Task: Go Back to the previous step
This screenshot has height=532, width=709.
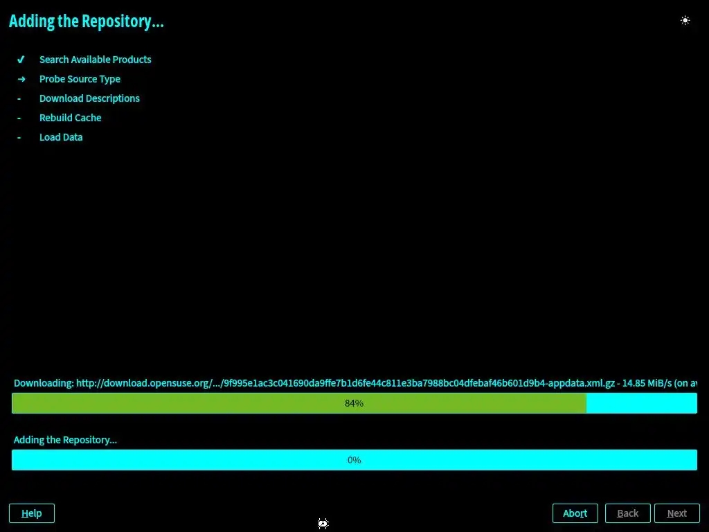Action: click(627, 513)
